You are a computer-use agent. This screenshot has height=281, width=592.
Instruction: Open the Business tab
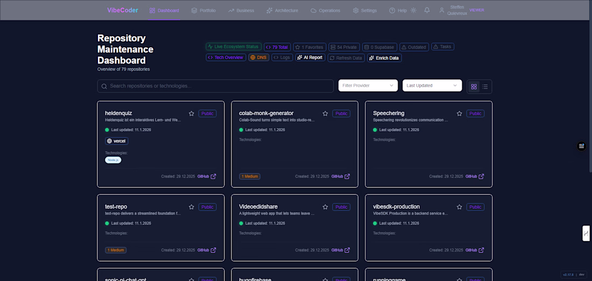pos(241,11)
